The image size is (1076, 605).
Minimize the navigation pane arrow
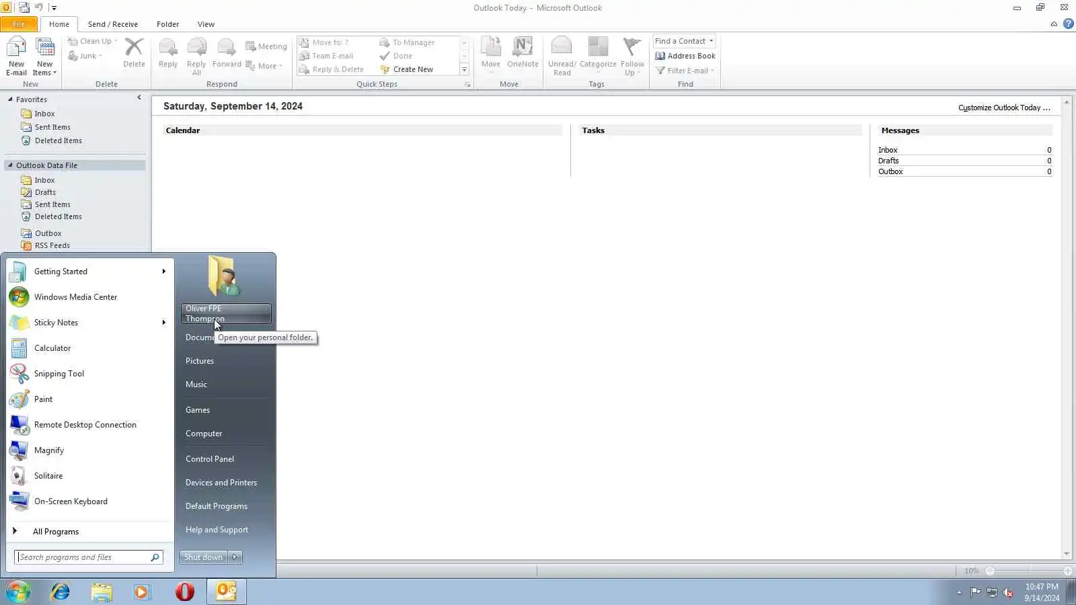point(139,98)
